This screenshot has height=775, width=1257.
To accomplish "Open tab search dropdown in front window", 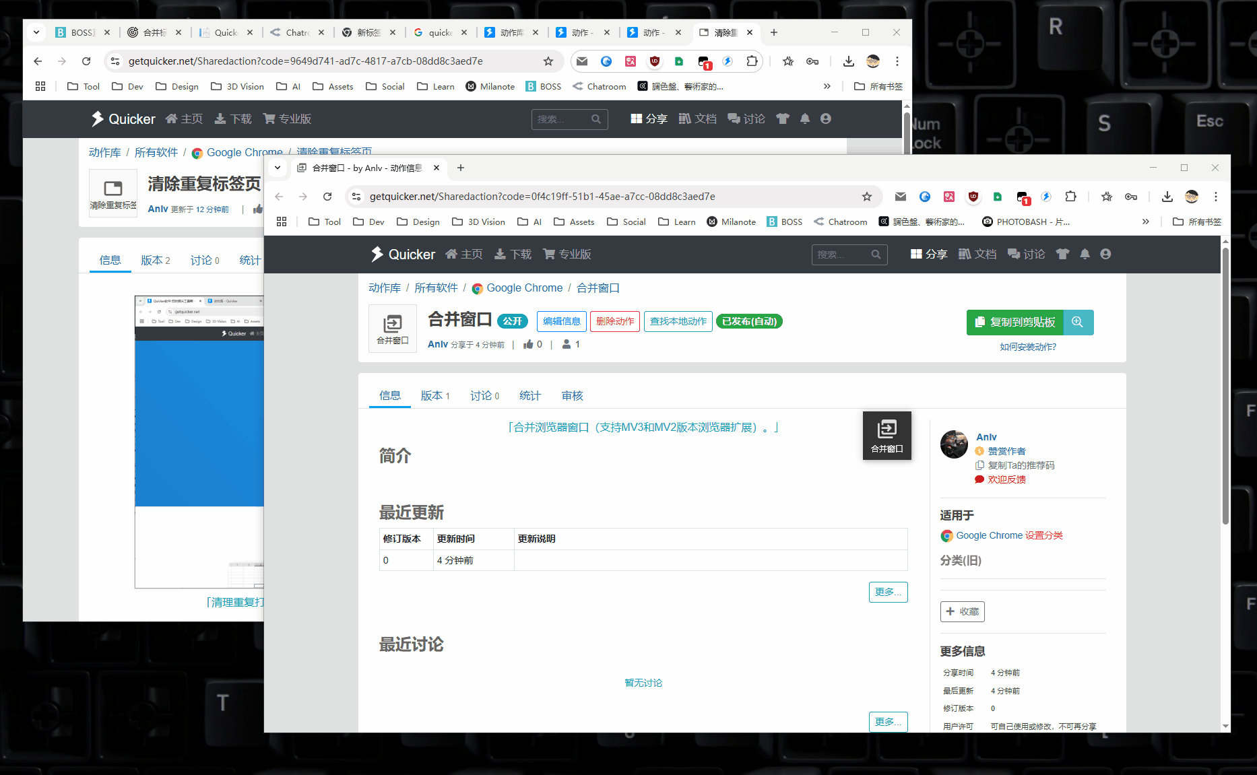I will (278, 168).
